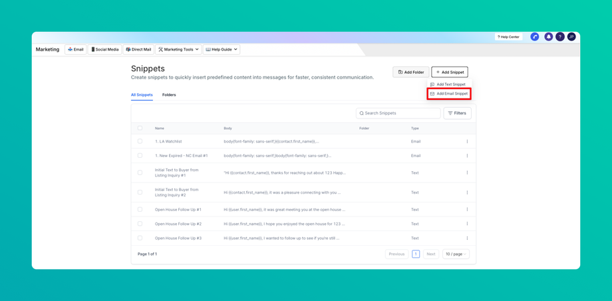Click the Name column header
This screenshot has height=301, width=612.
pos(159,129)
